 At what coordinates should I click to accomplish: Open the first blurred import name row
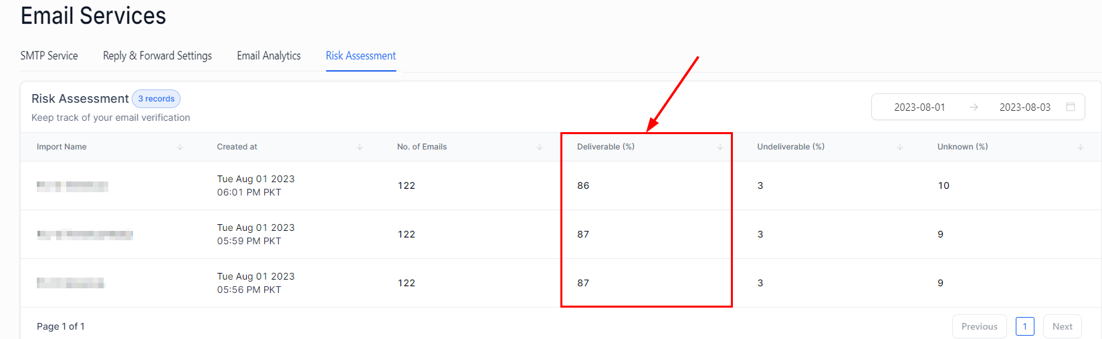[x=72, y=186]
